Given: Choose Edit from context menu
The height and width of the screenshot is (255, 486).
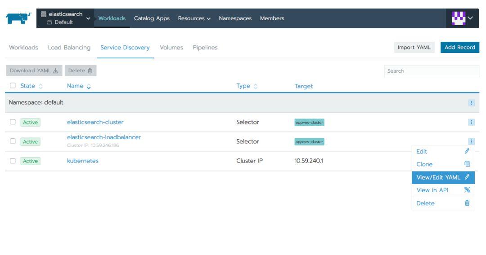Looking at the screenshot, I should point(443,151).
